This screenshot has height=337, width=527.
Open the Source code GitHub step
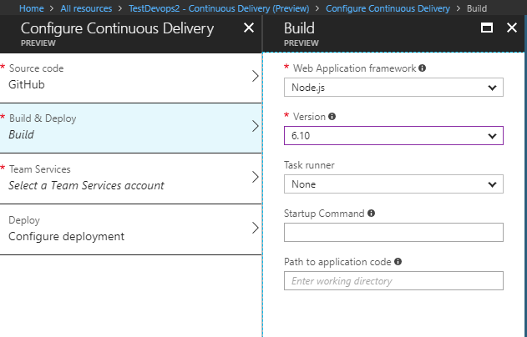(x=131, y=78)
